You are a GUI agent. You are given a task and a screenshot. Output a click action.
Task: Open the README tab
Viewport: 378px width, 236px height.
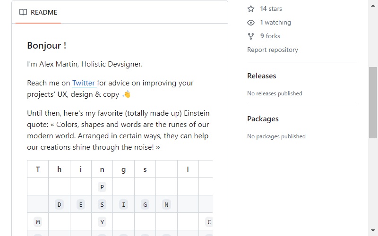38,12
